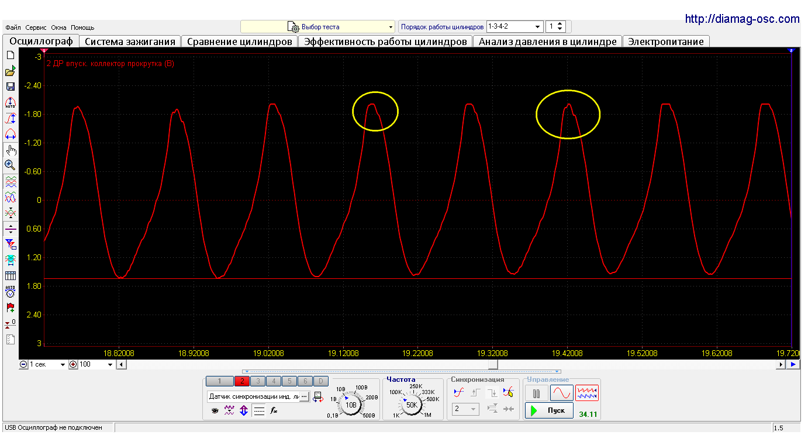808x435 pixels.
Task: Click the minus button beside 1 сек
Action: (23, 364)
